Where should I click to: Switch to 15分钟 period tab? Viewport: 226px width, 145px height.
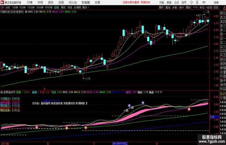(31, 7)
